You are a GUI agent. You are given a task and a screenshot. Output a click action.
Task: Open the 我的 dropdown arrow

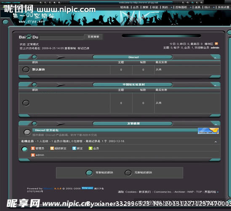(171, 7)
